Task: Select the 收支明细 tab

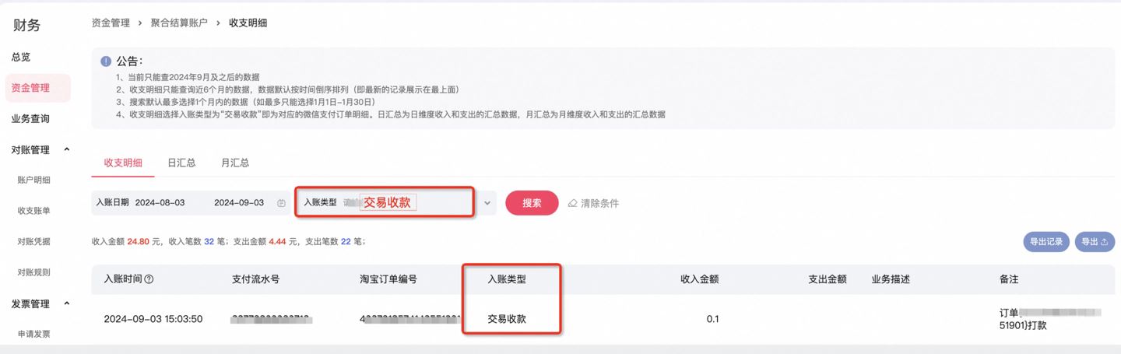Action: (123, 163)
